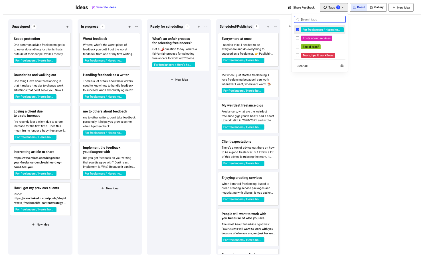The height and width of the screenshot is (258, 421).
Task: Open In progress column options ellipsis
Action: [137, 27]
